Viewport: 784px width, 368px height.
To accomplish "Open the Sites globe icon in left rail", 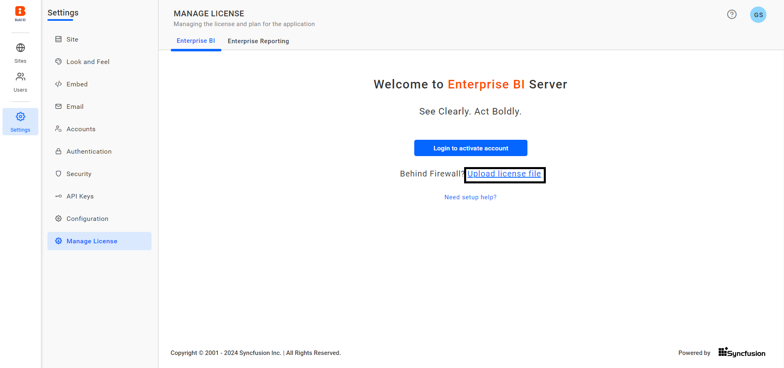I will pyautogui.click(x=20, y=48).
